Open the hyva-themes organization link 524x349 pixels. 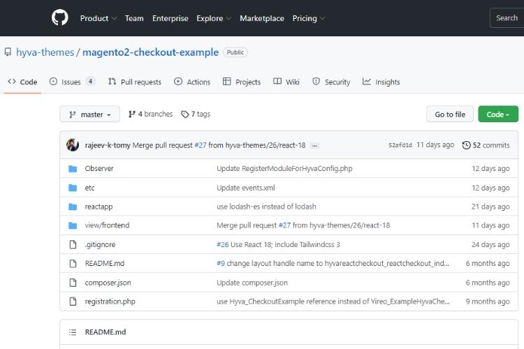tap(45, 52)
